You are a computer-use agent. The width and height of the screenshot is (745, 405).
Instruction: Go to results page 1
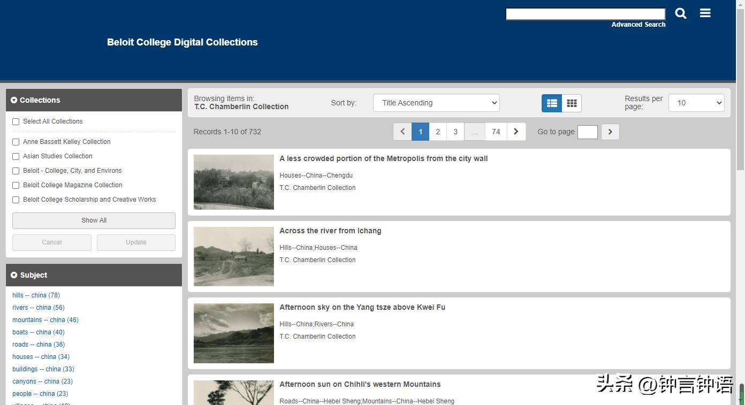pos(420,132)
